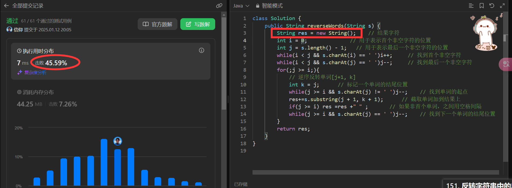Screen dimensions: 512x188
Task: Click the 提交于 2025.01.12 20:05 timestamp
Action: pyautogui.click(x=48, y=30)
